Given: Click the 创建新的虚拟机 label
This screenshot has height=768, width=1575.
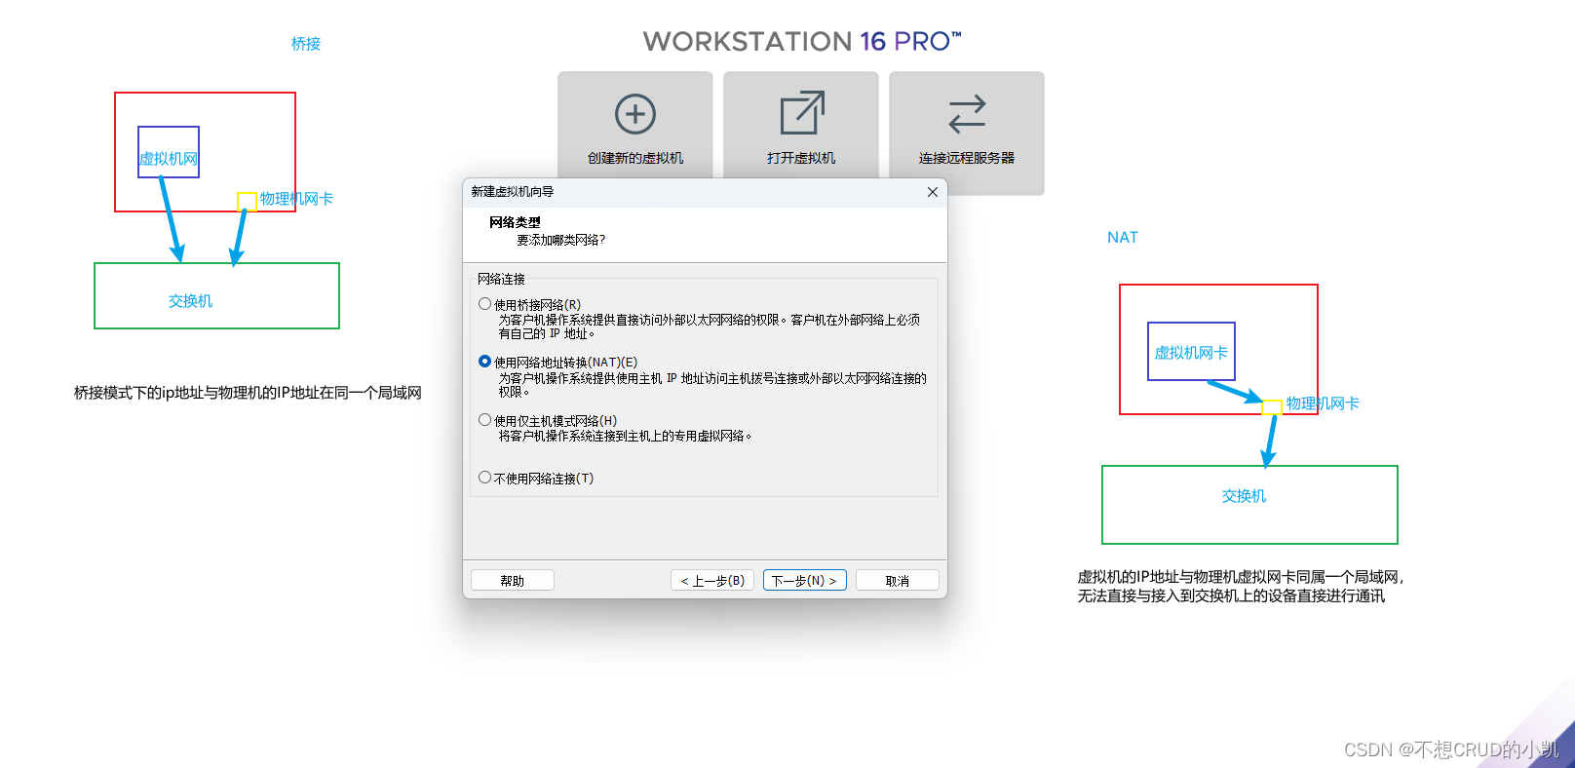Looking at the screenshot, I should pyautogui.click(x=635, y=158).
